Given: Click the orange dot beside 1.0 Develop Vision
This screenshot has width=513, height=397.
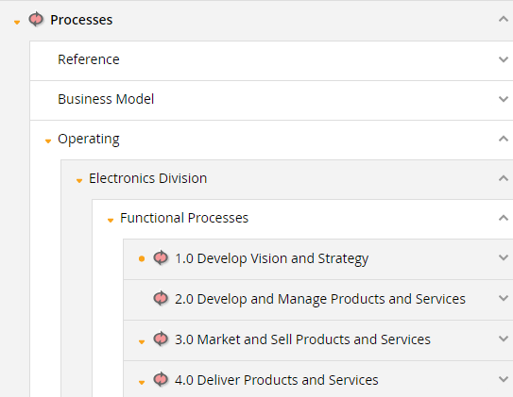Looking at the screenshot, I should coord(142,259).
